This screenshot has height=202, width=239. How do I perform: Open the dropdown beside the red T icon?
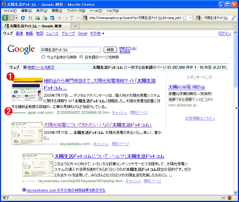coord(78,18)
